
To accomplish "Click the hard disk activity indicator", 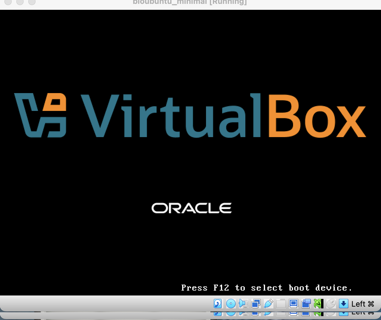I will click(218, 304).
